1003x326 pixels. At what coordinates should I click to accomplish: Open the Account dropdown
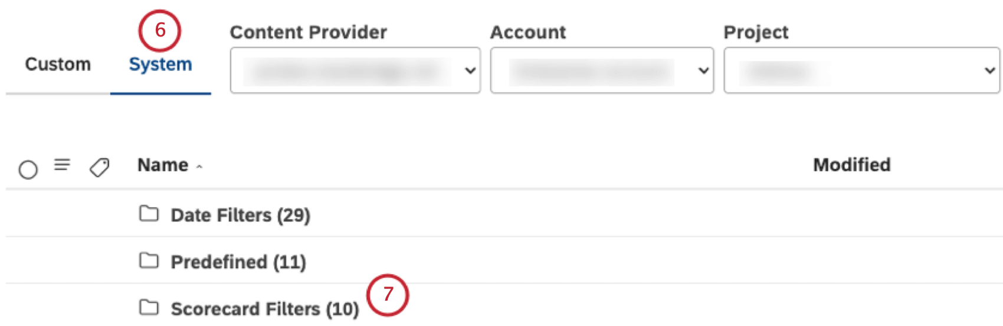(x=602, y=71)
